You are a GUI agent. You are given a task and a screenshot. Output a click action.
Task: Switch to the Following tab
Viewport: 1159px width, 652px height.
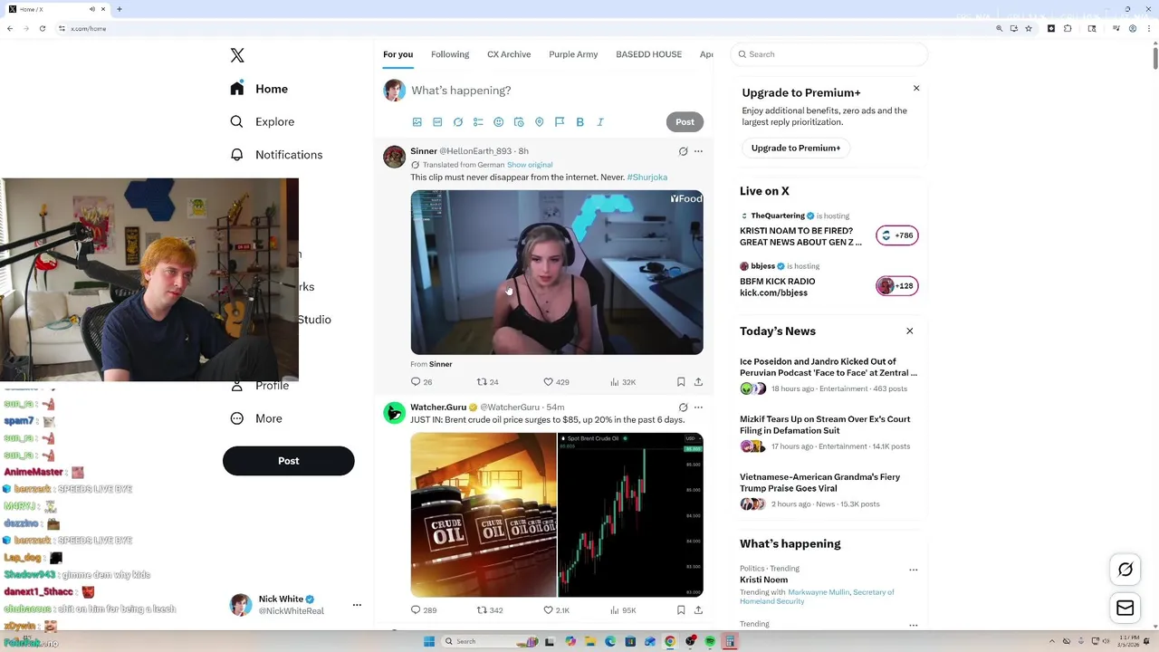click(450, 54)
